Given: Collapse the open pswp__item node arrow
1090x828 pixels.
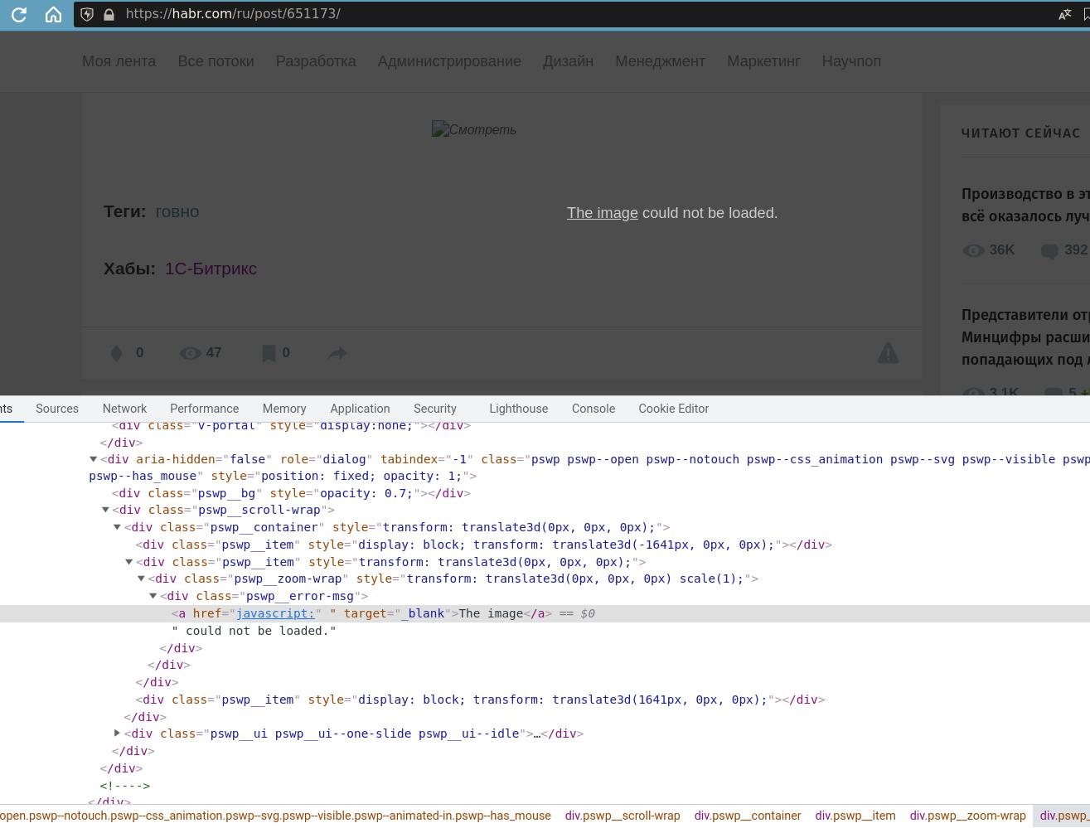Looking at the screenshot, I should (x=129, y=562).
